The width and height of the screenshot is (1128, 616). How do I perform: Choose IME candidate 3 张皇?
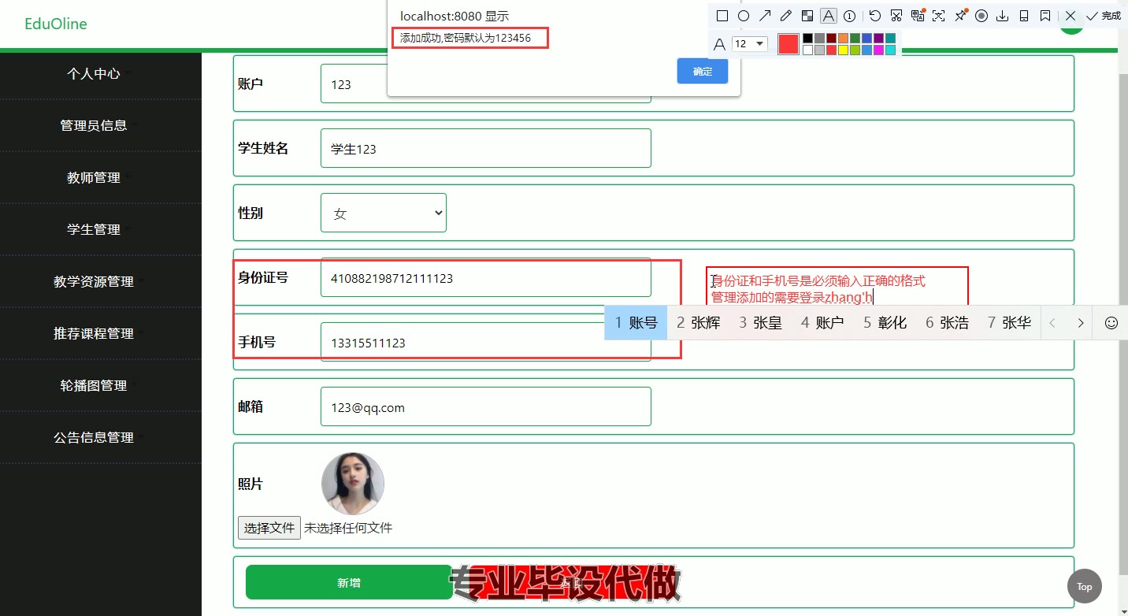tap(760, 323)
